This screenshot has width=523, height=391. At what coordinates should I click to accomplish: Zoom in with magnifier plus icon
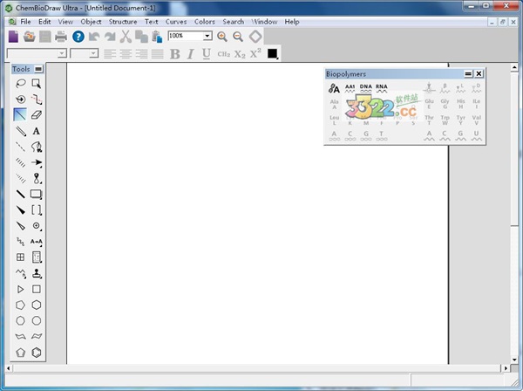[222, 37]
